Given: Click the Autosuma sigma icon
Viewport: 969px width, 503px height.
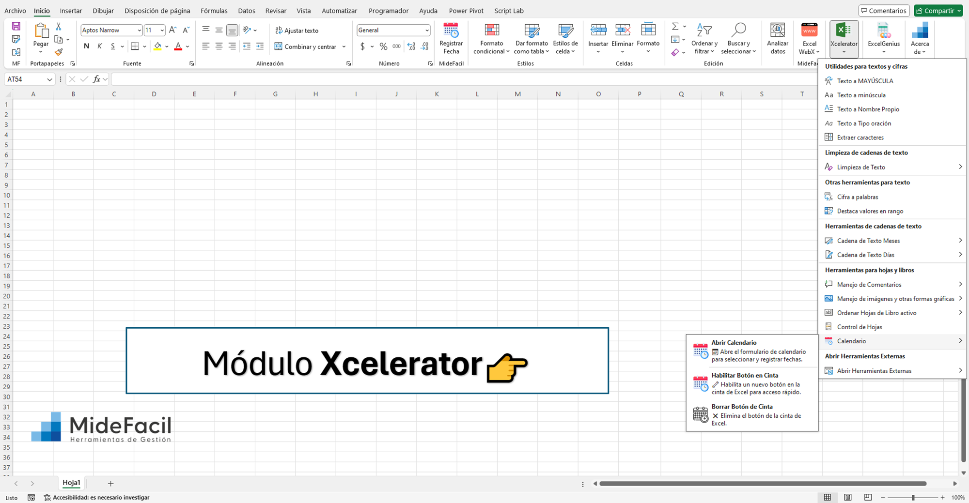Looking at the screenshot, I should 675,26.
